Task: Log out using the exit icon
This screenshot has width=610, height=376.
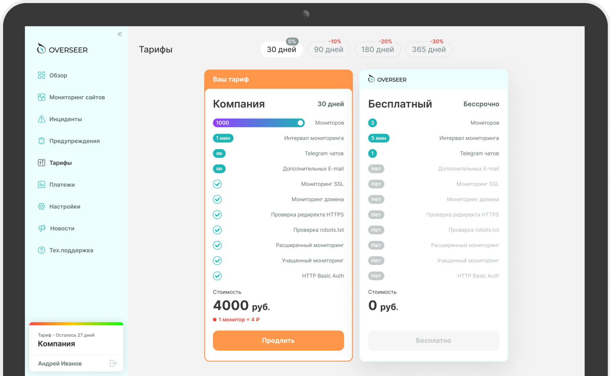Action: click(113, 363)
